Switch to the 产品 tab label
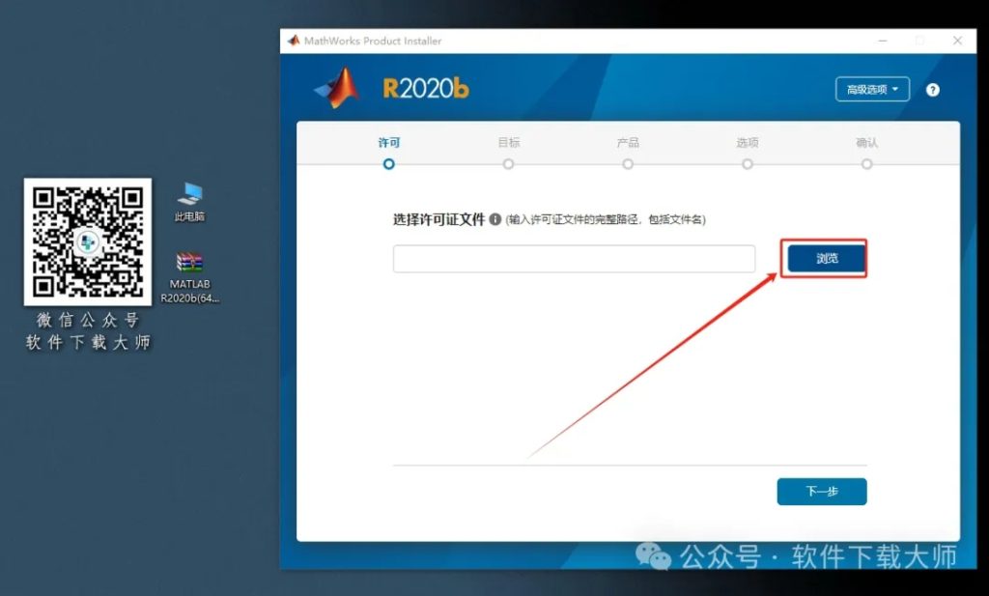Image resolution: width=989 pixels, height=596 pixels. 628,142
